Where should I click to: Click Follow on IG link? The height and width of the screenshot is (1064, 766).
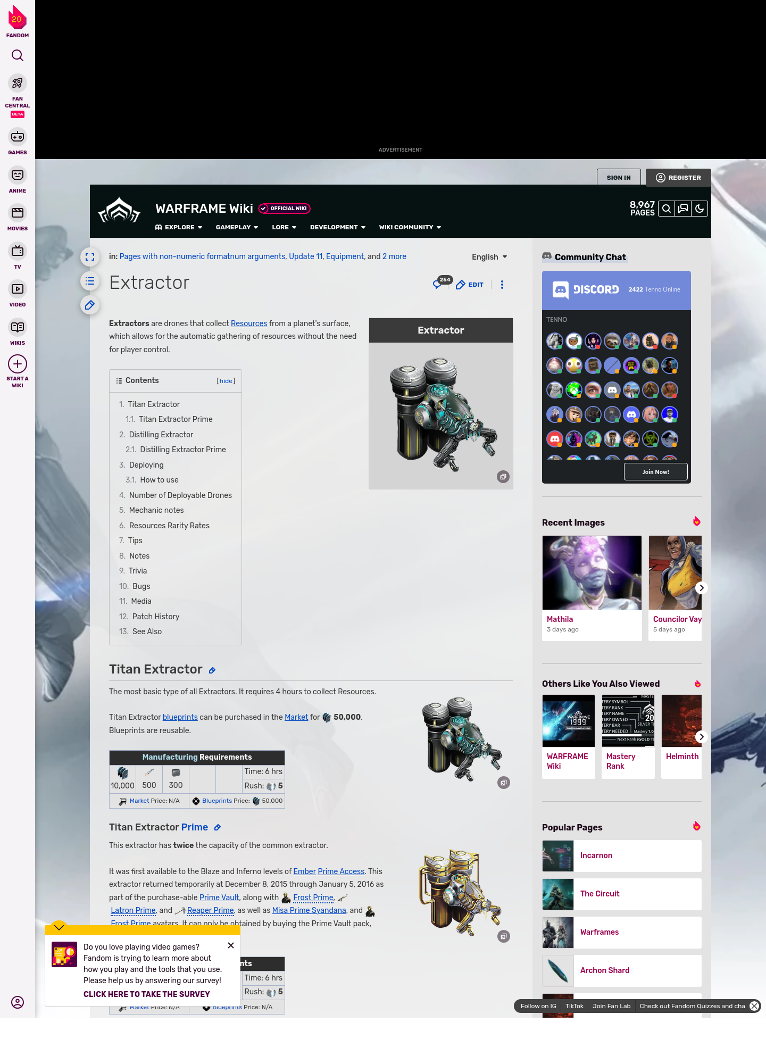pos(538,1006)
